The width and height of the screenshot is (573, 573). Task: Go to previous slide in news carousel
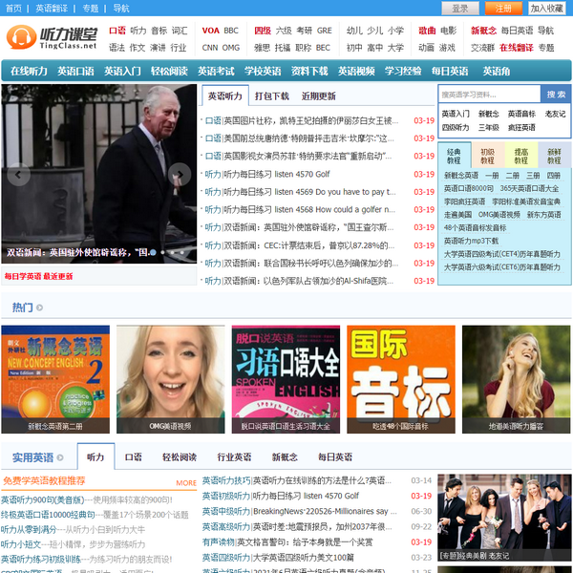(x=16, y=175)
